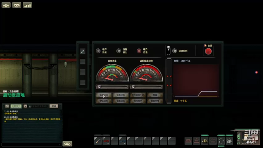Screen dimensions: 263x148
Task: Click the screwdriver tab on reactor side panel
Action: click(83, 51)
